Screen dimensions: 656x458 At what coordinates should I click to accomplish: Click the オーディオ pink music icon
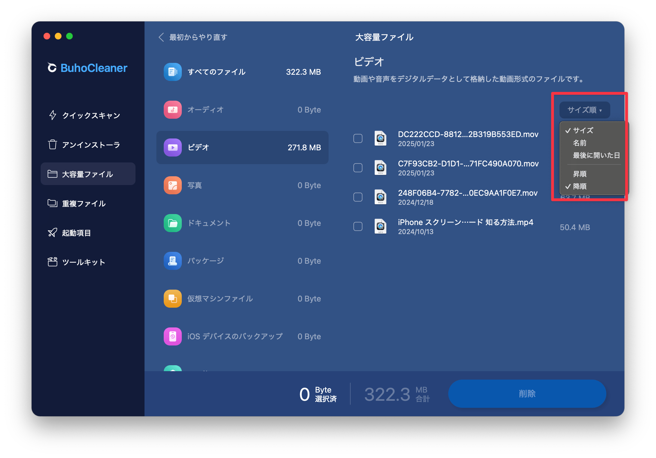[172, 110]
